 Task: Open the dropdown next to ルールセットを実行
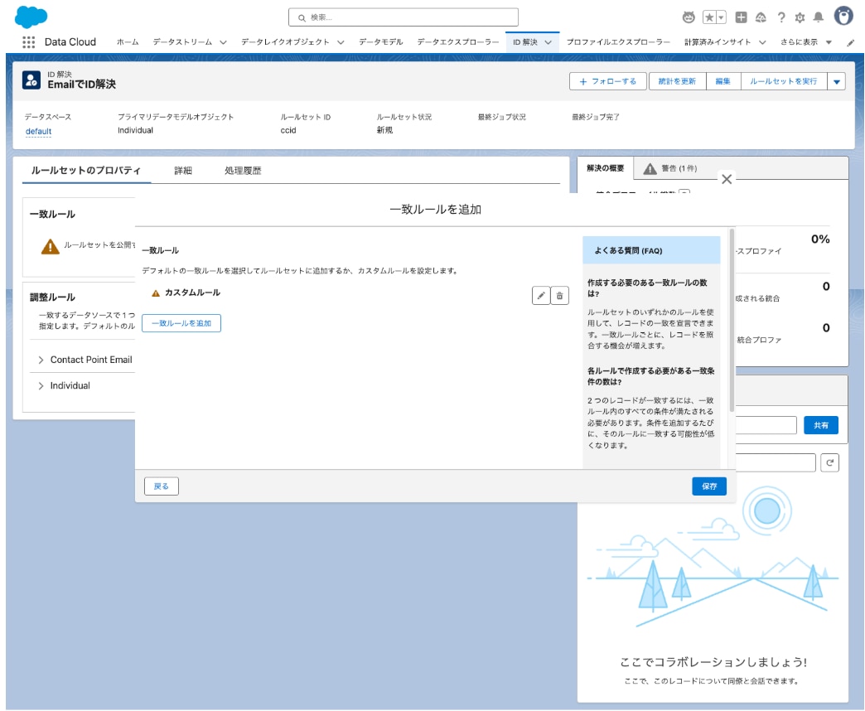coord(836,81)
